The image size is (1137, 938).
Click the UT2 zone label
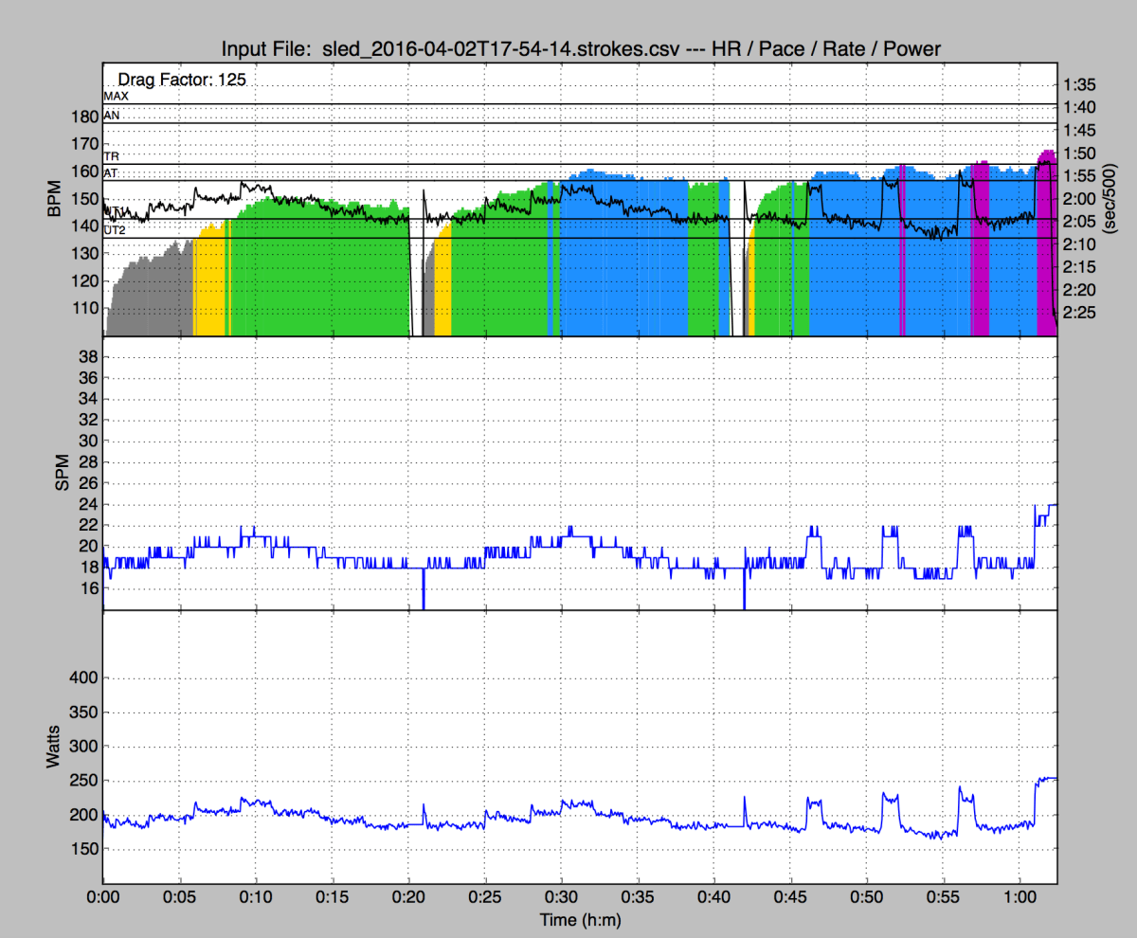coord(115,230)
